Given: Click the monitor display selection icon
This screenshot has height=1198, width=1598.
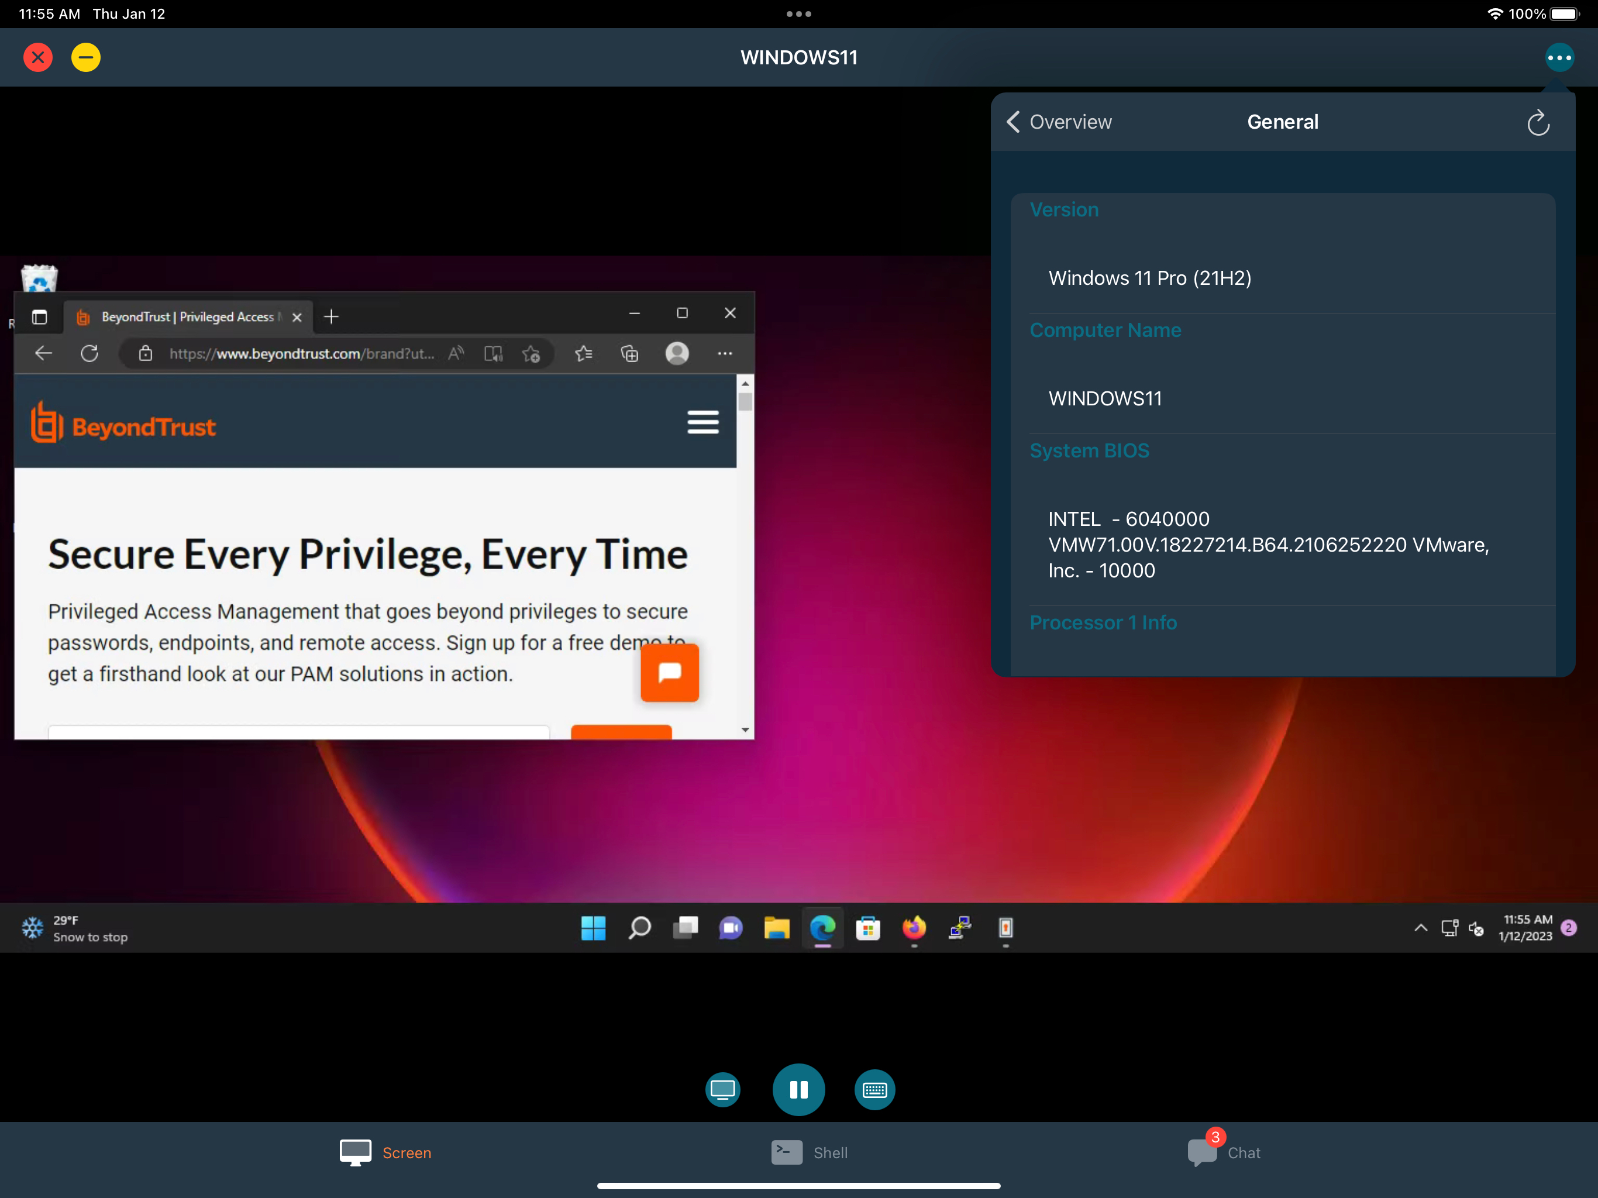Looking at the screenshot, I should click(722, 1089).
